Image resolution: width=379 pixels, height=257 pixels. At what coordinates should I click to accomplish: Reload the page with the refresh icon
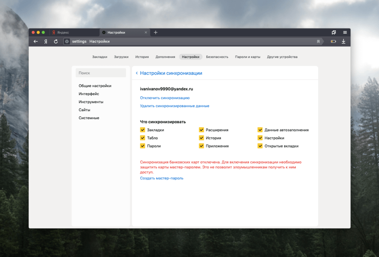point(56,41)
